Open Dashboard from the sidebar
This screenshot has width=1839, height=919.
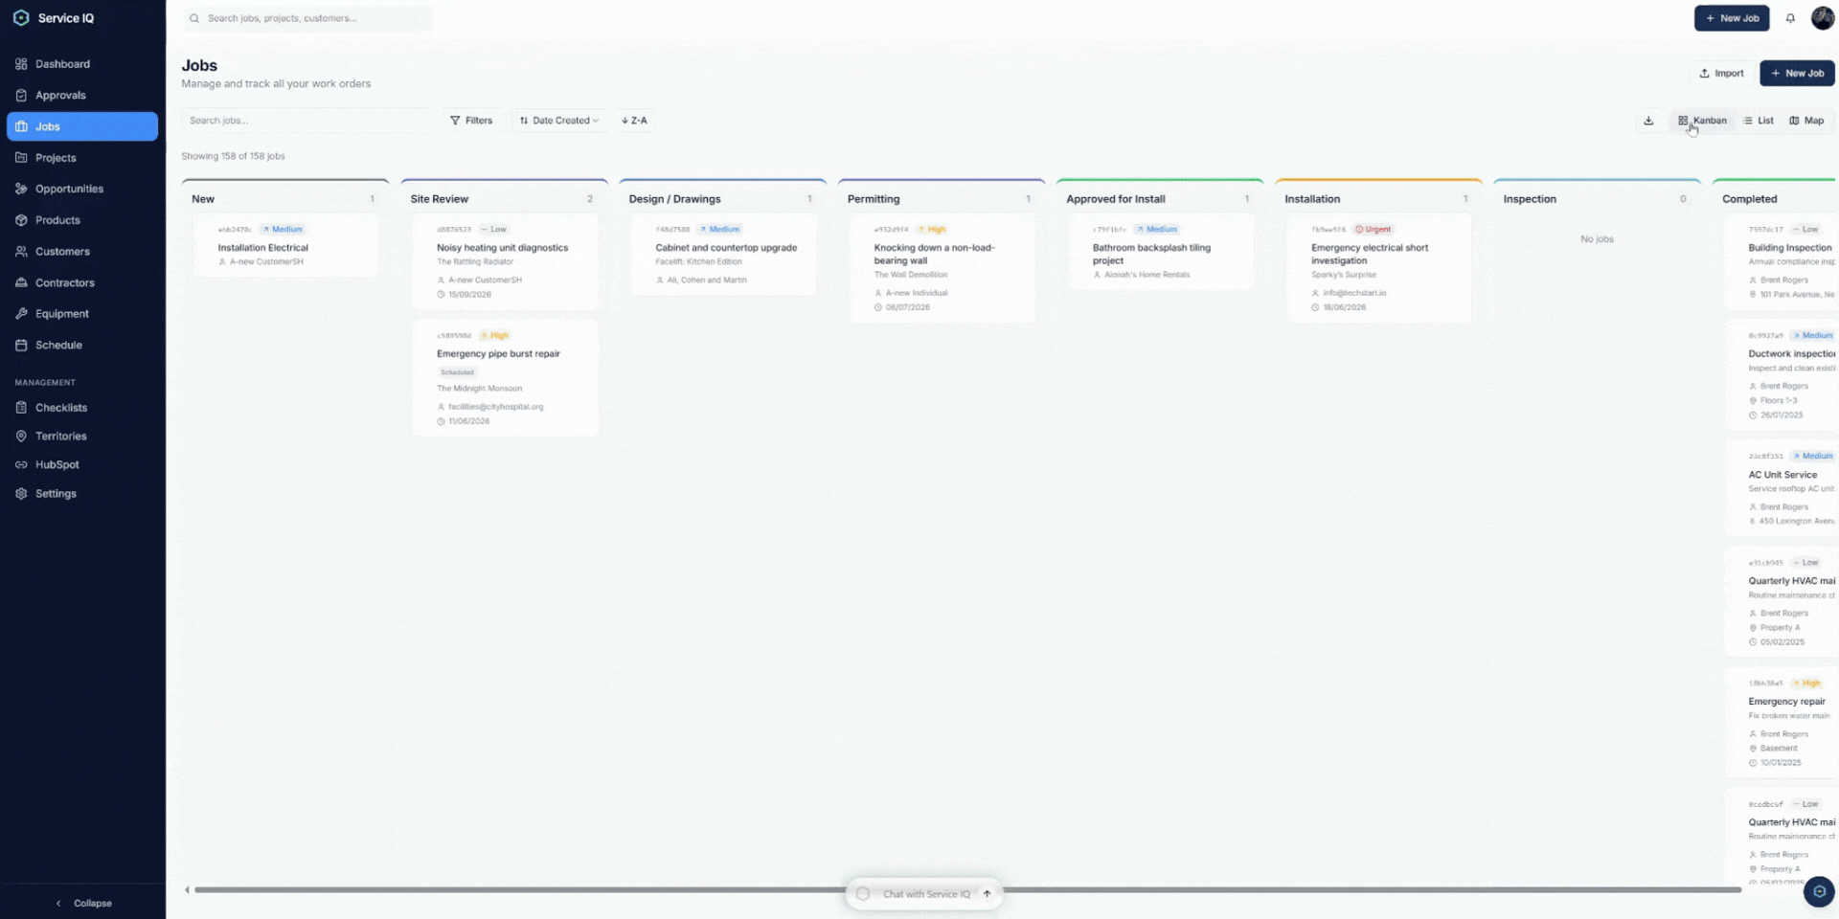tap(82, 64)
